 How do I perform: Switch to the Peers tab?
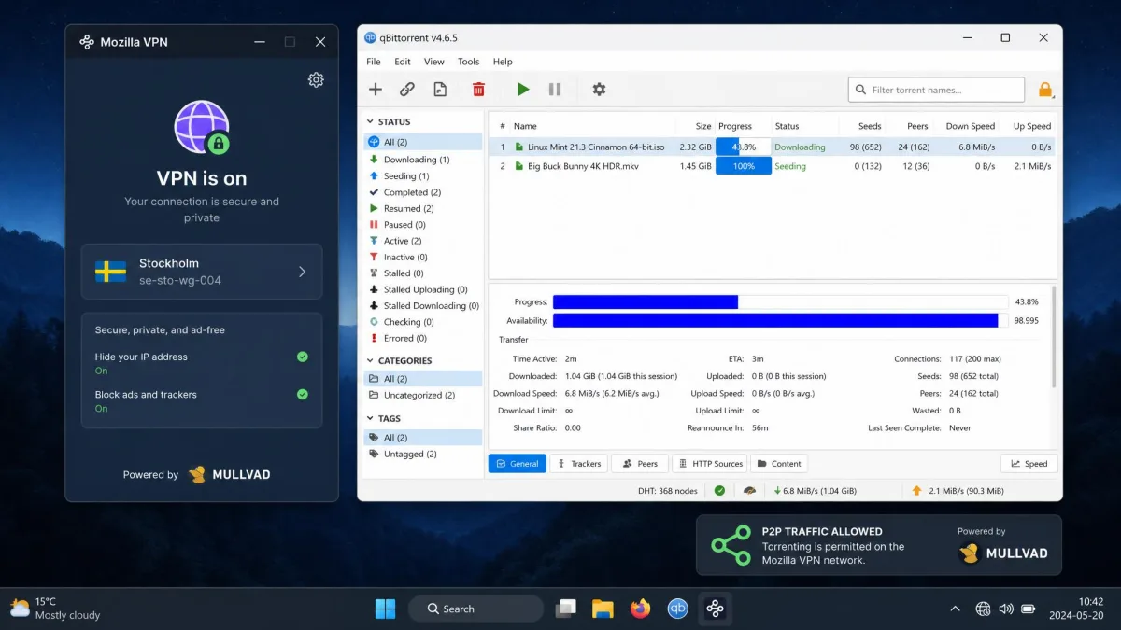[640, 463]
